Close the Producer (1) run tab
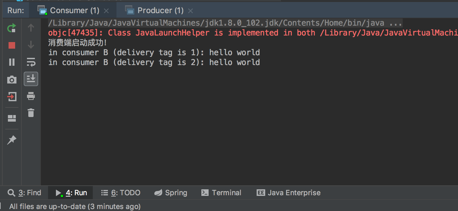 191,11
